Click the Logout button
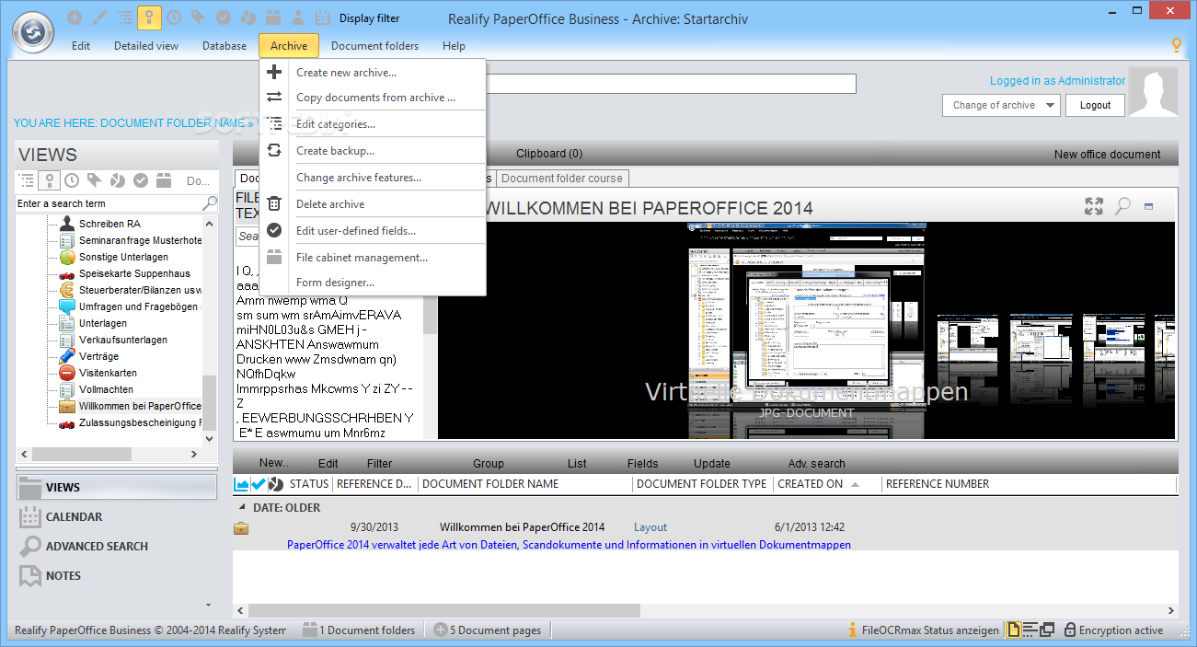This screenshot has width=1197, height=647. tap(1095, 105)
